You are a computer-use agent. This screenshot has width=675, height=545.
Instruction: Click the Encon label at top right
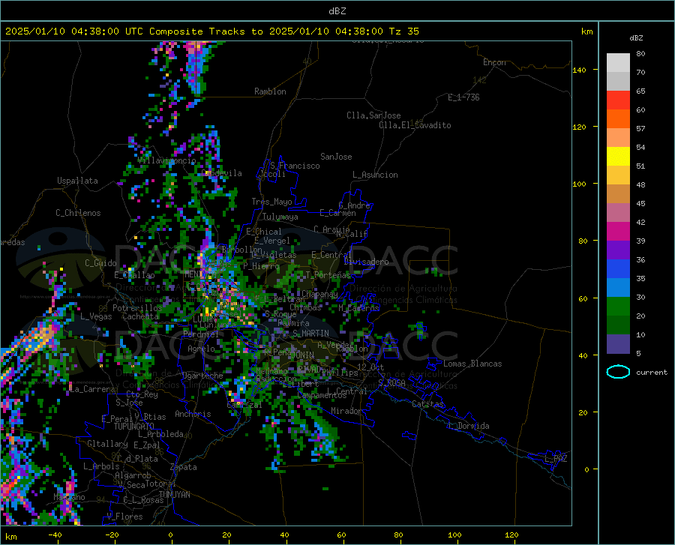(494, 62)
